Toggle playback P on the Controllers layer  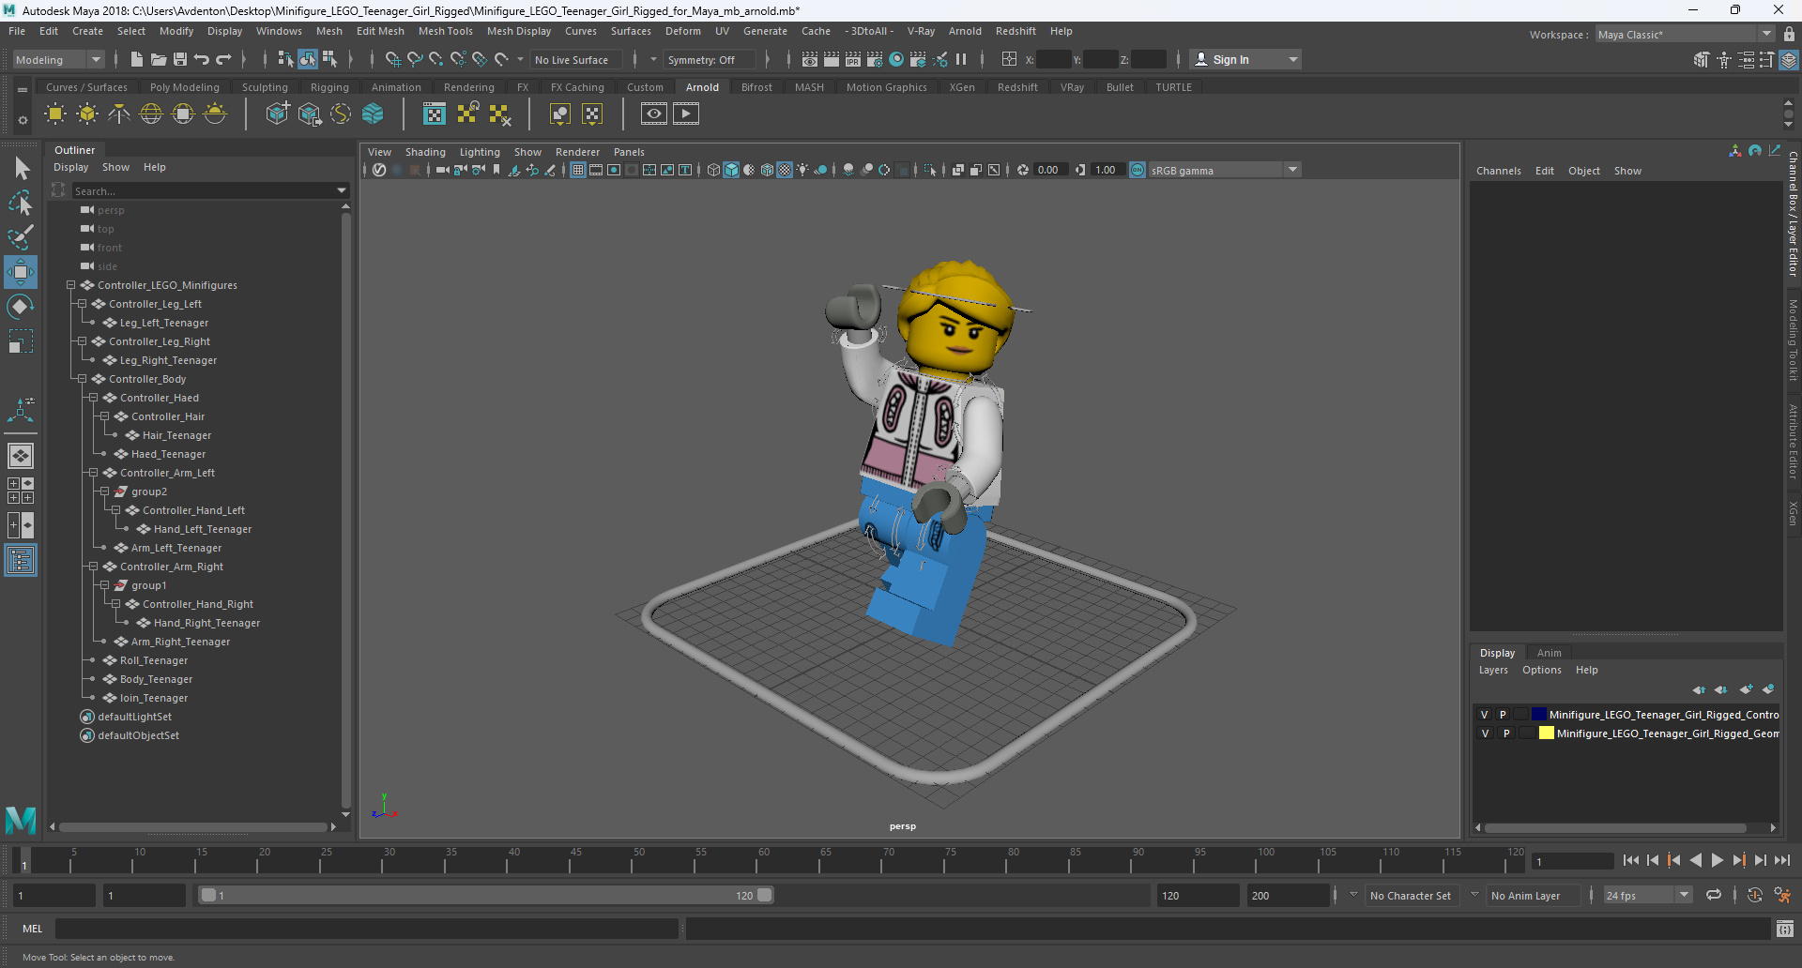1503,715
